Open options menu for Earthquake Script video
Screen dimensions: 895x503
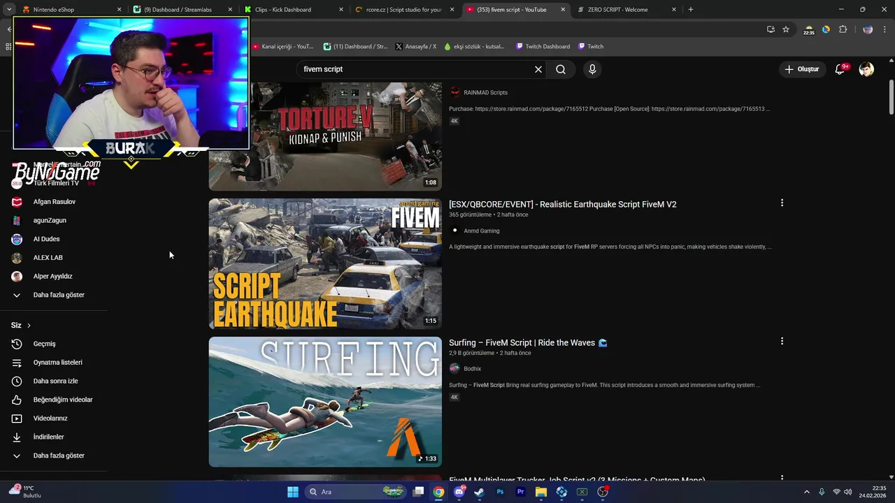[782, 203]
